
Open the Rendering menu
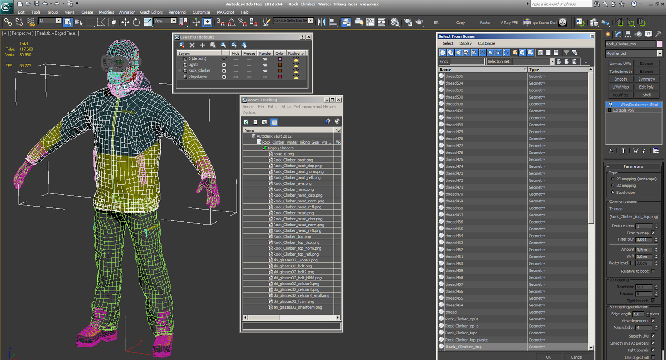click(x=177, y=12)
